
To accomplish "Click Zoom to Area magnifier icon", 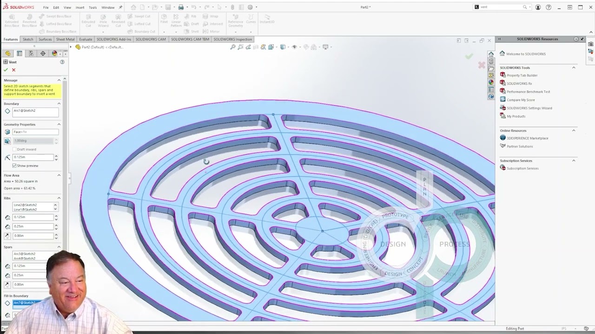I will [240, 47].
